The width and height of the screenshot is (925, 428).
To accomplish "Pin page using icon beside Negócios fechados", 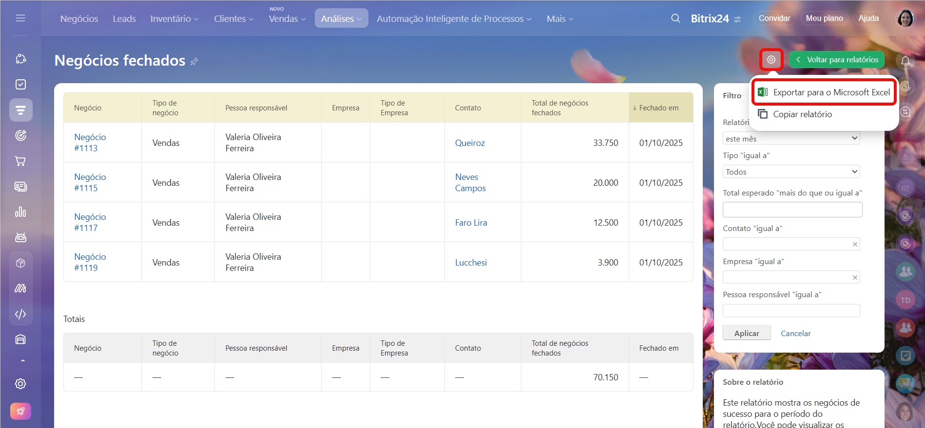I will point(194,62).
